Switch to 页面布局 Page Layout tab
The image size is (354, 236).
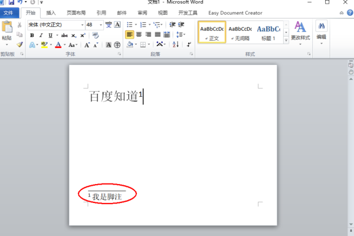click(76, 13)
